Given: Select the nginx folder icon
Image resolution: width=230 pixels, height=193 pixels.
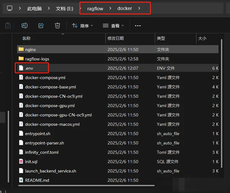Looking at the screenshot, I should click(x=21, y=49).
